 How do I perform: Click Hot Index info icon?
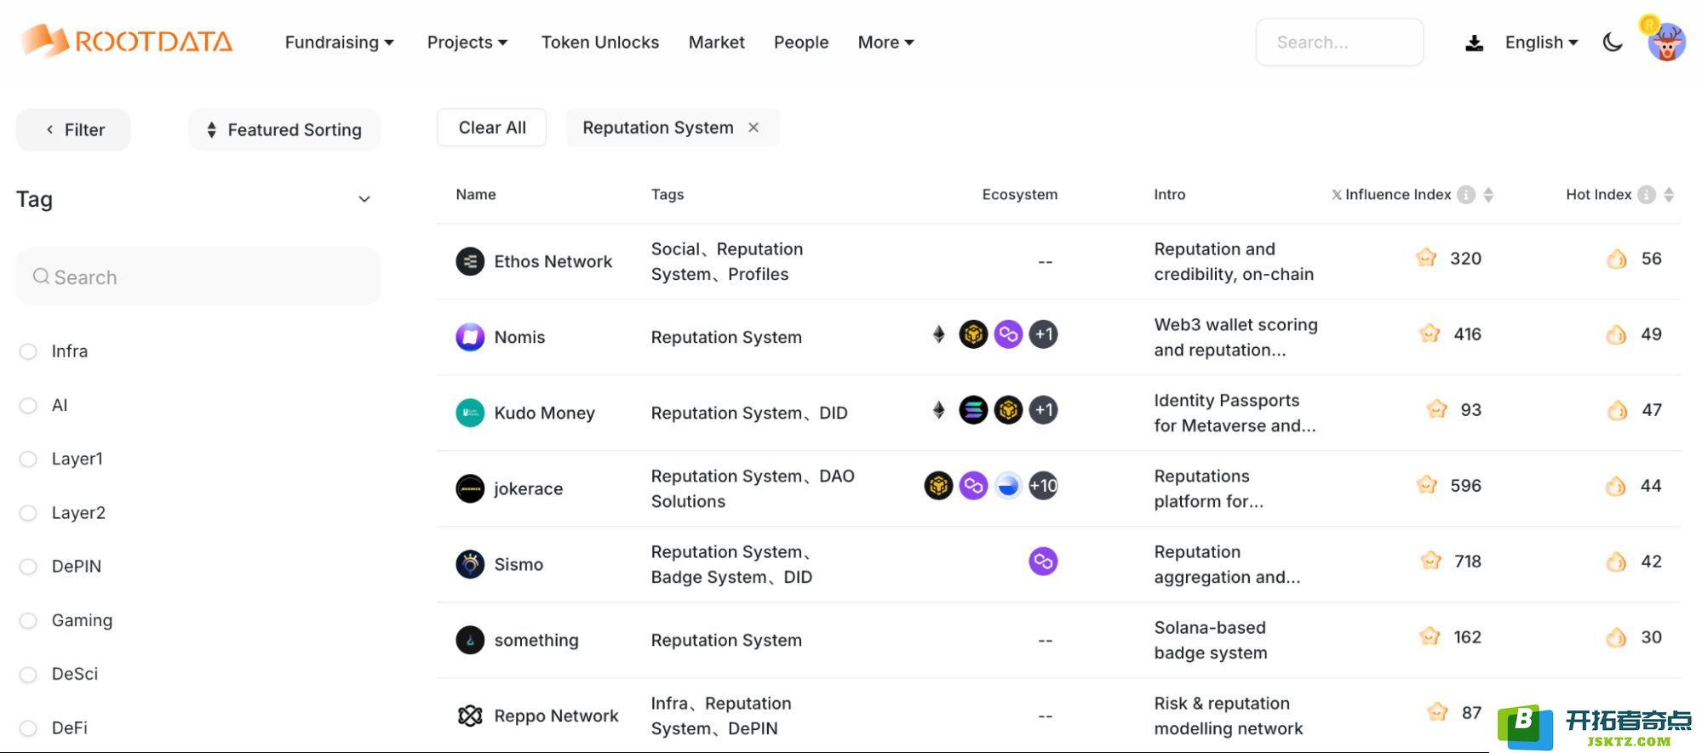tap(1647, 195)
